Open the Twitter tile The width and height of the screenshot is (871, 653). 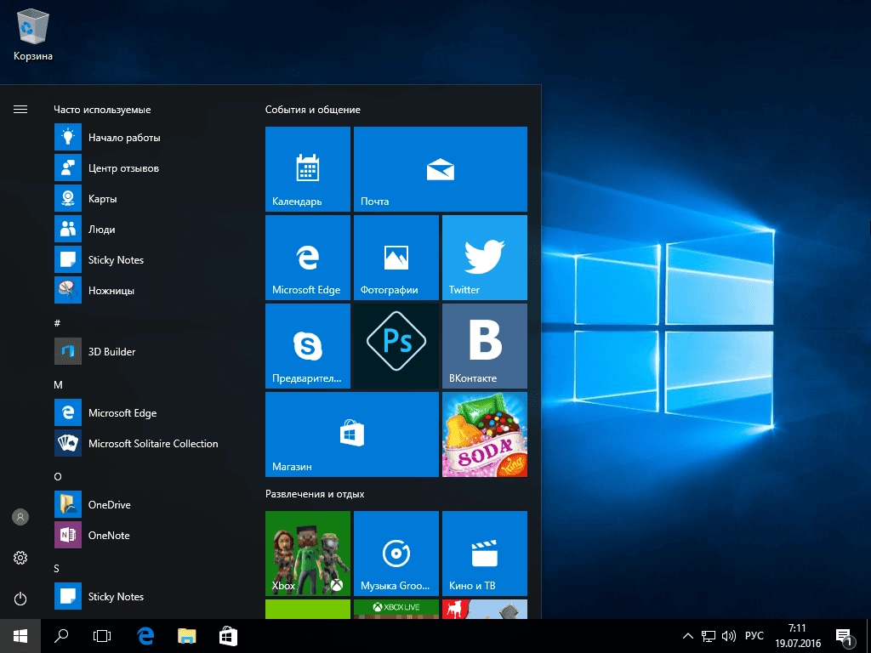[484, 258]
